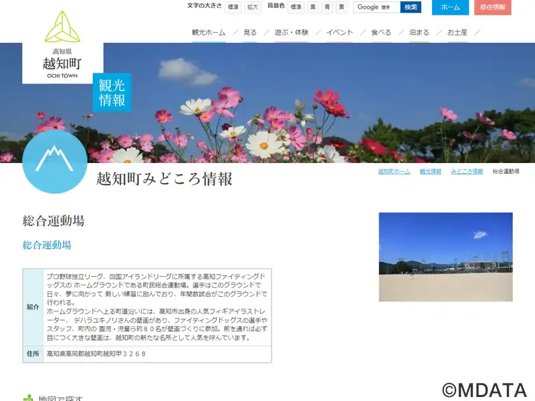The height and width of the screenshot is (401, 535).
Task: Click the cosmos flowers banner image
Action: click(267, 103)
